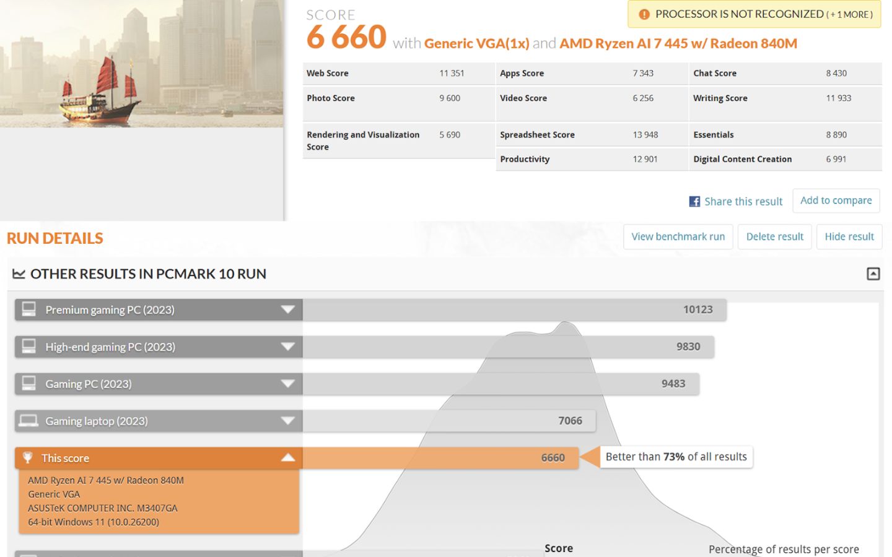
Task: Click the desktop icon for Gaming PC (2023)
Action: coord(28,383)
